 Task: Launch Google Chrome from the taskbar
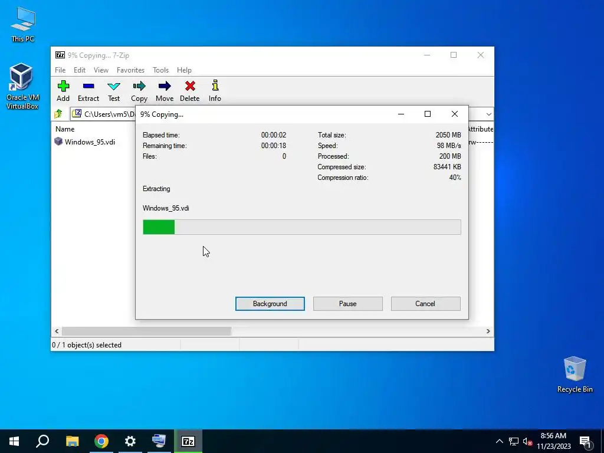101,441
